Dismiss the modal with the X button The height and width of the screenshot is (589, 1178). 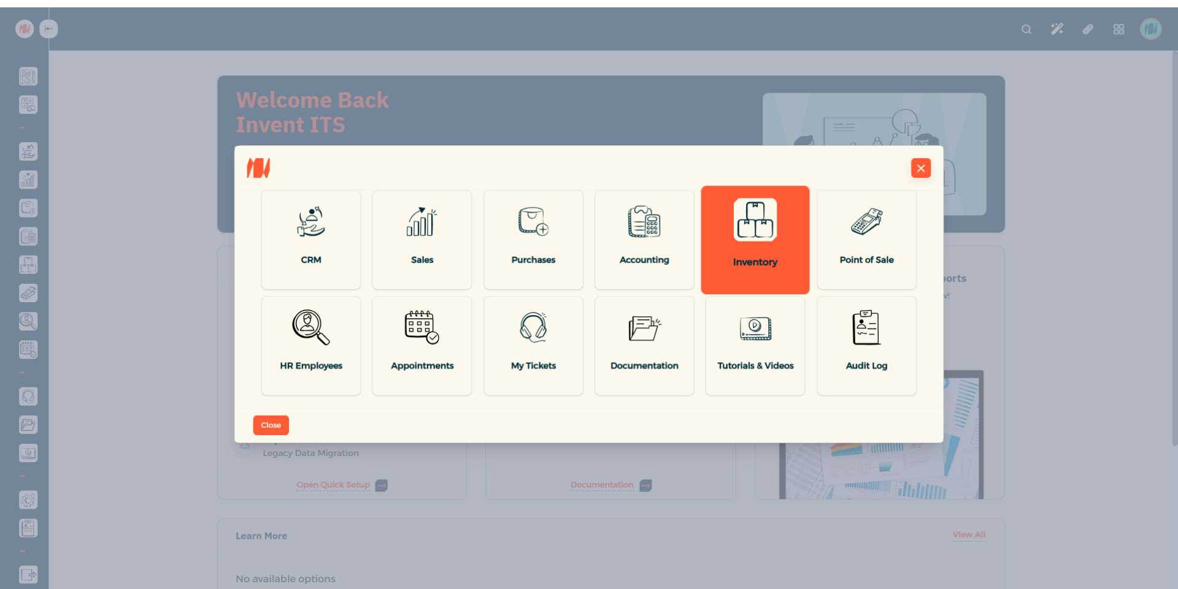[920, 168]
